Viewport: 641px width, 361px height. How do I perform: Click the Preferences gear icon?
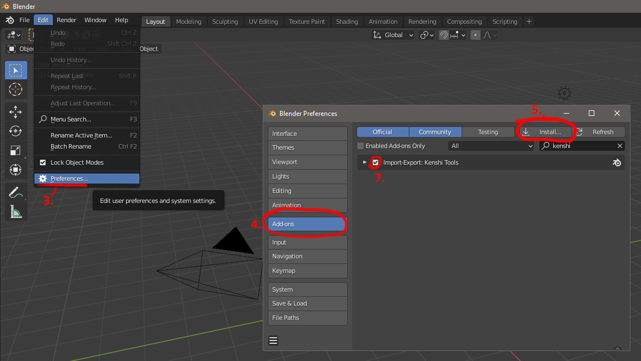click(x=43, y=178)
